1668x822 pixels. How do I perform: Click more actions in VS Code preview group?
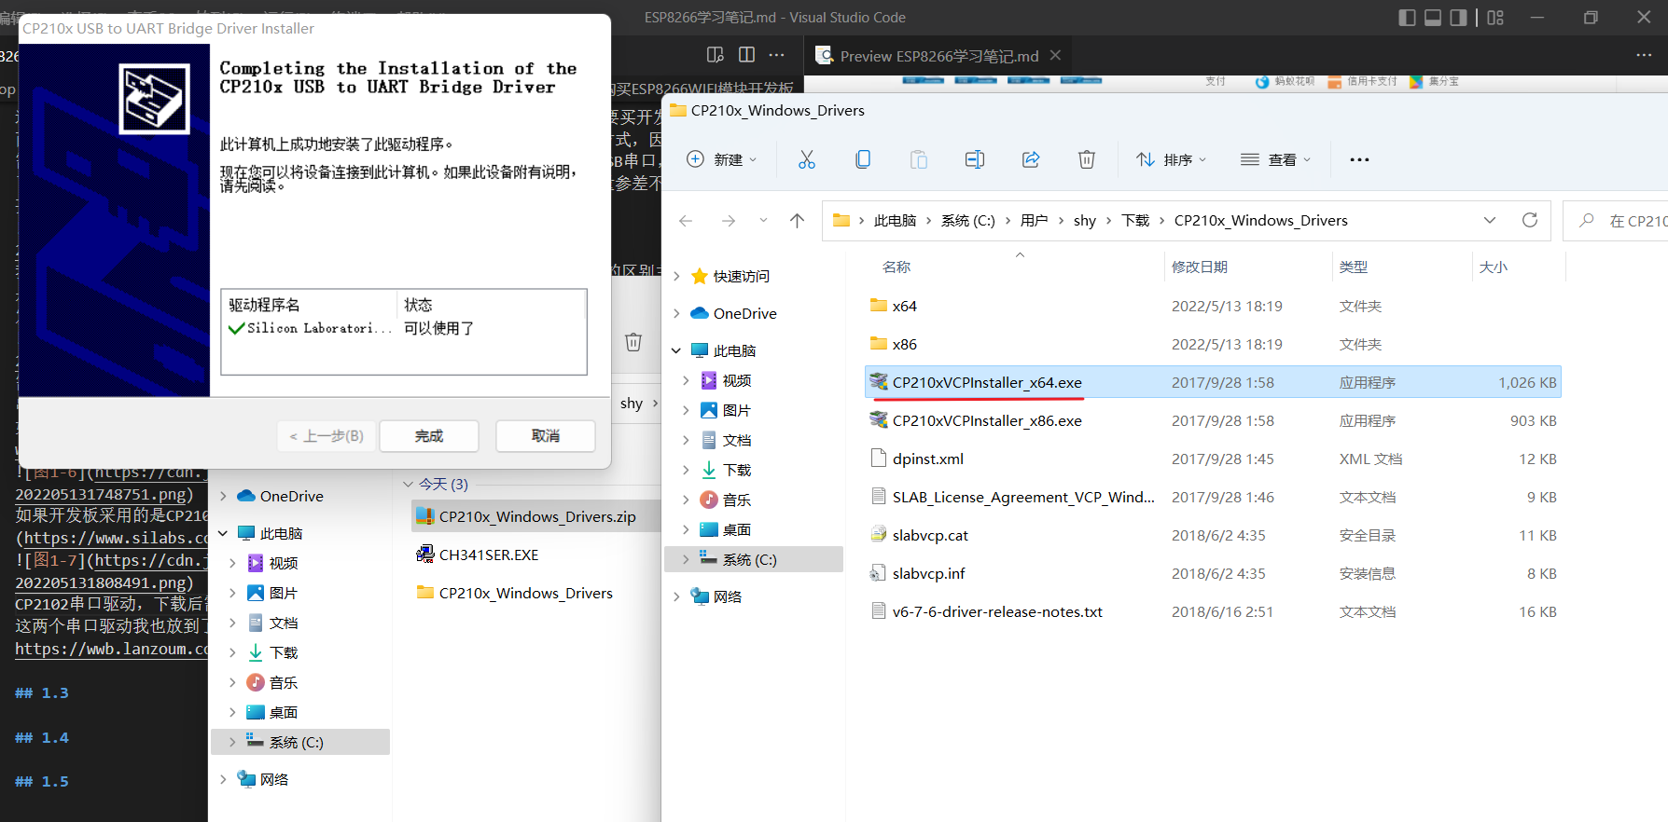click(1644, 55)
